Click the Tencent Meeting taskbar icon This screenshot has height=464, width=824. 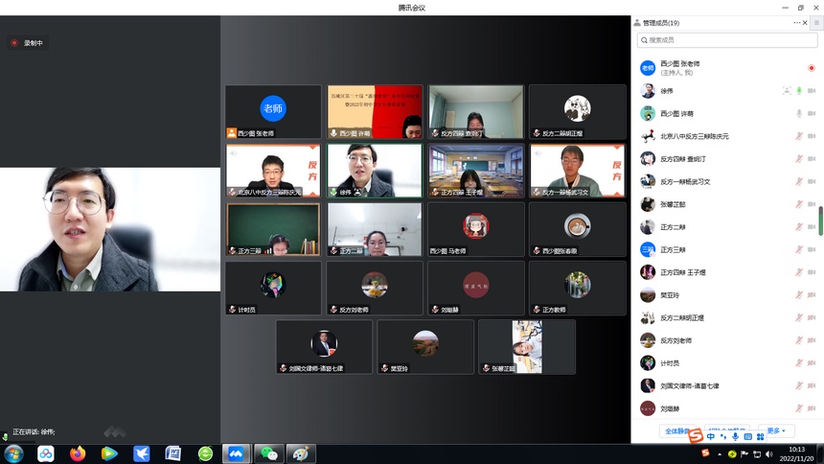(237, 453)
